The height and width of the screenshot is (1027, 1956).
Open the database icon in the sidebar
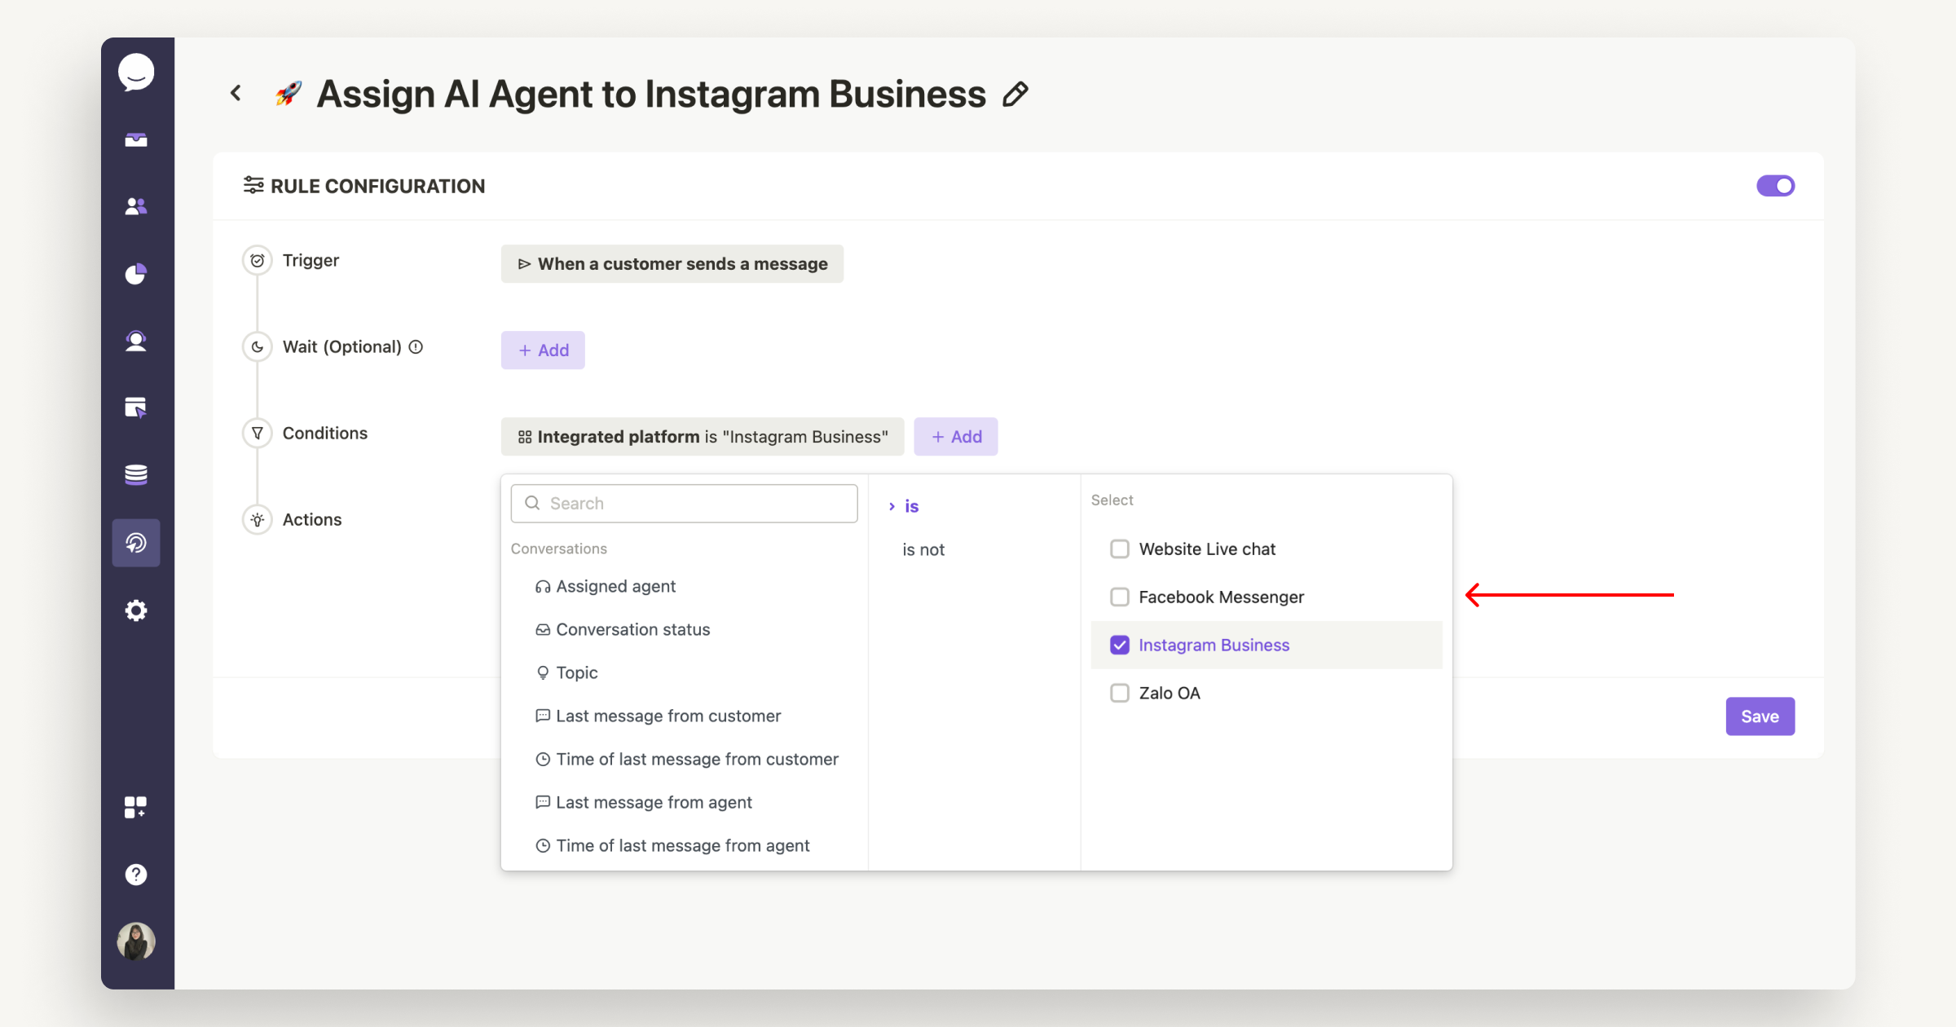(x=136, y=474)
